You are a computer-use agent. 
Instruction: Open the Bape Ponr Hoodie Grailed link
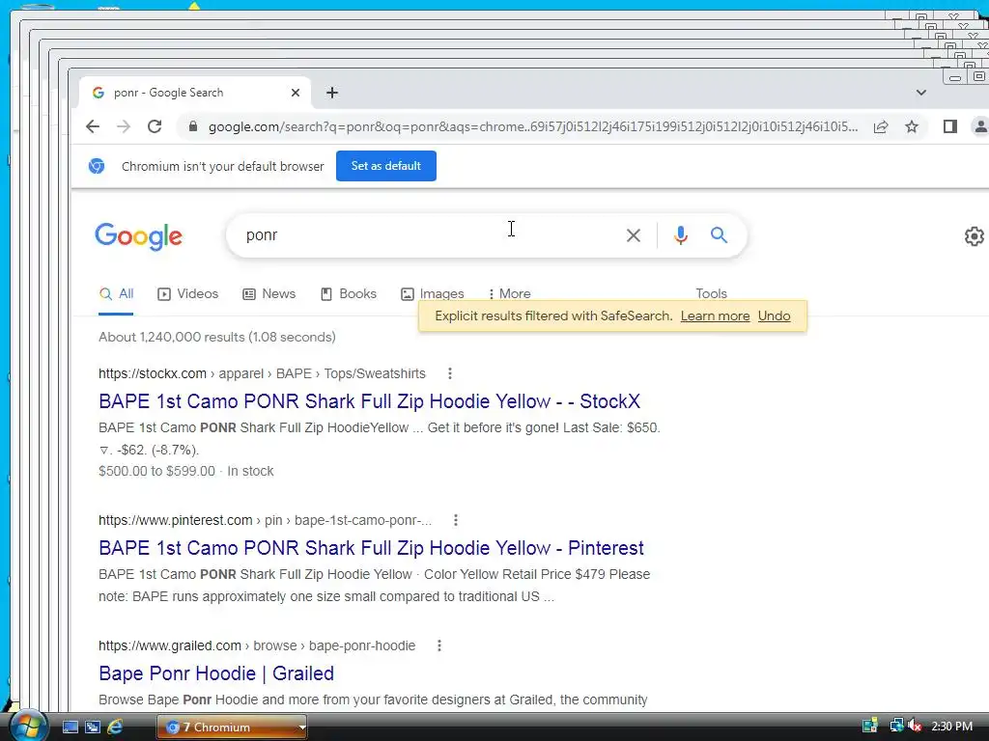point(216,673)
